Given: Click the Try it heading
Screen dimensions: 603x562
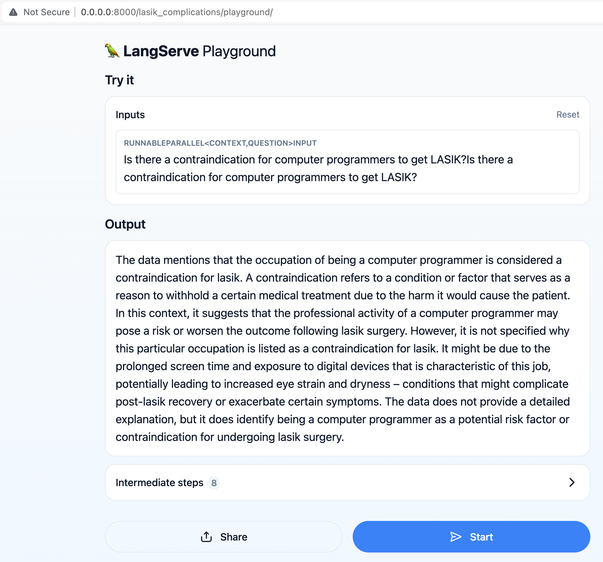Looking at the screenshot, I should 119,80.
